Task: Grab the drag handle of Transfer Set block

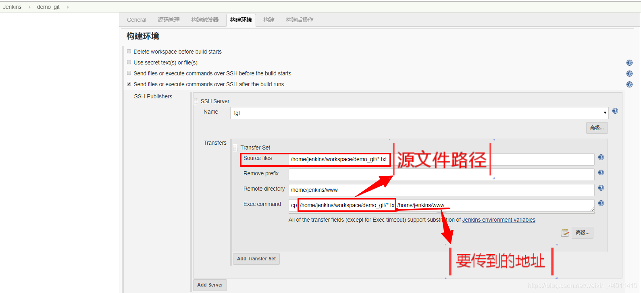Action: click(235, 148)
